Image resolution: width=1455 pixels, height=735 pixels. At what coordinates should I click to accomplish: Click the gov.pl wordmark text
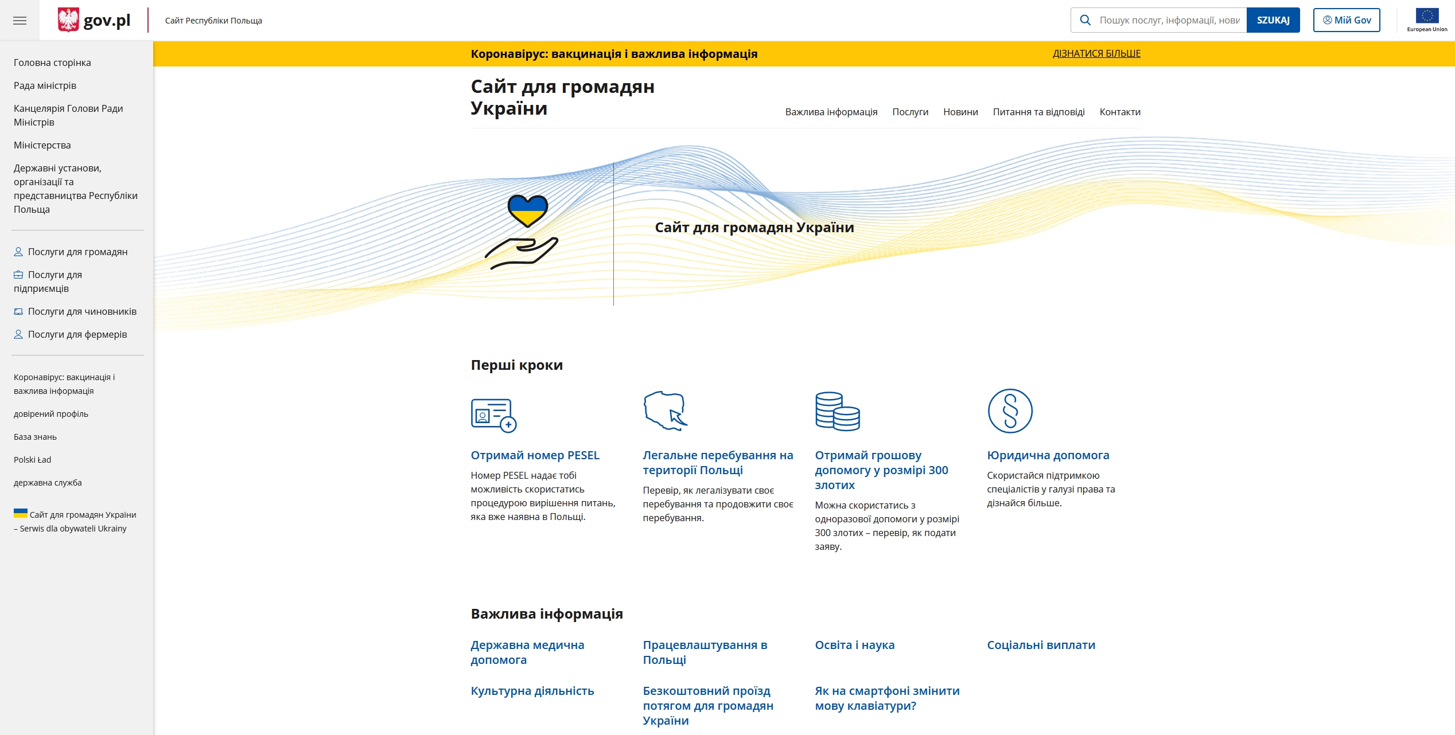tap(107, 21)
